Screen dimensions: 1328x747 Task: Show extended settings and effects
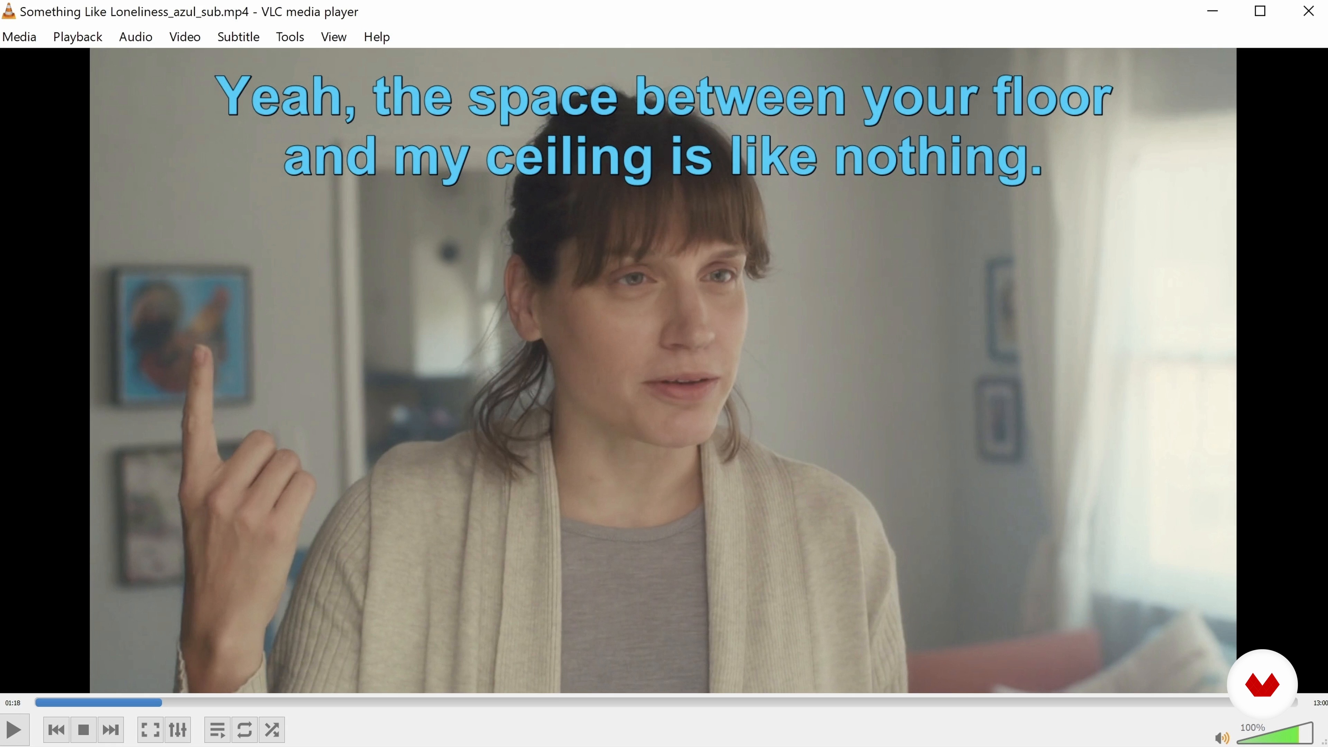(177, 729)
